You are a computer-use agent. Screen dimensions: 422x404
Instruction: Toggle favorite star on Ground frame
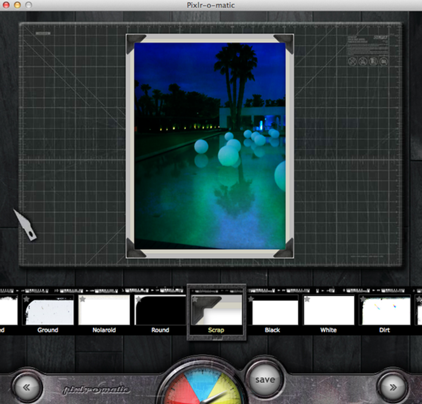[26, 299]
